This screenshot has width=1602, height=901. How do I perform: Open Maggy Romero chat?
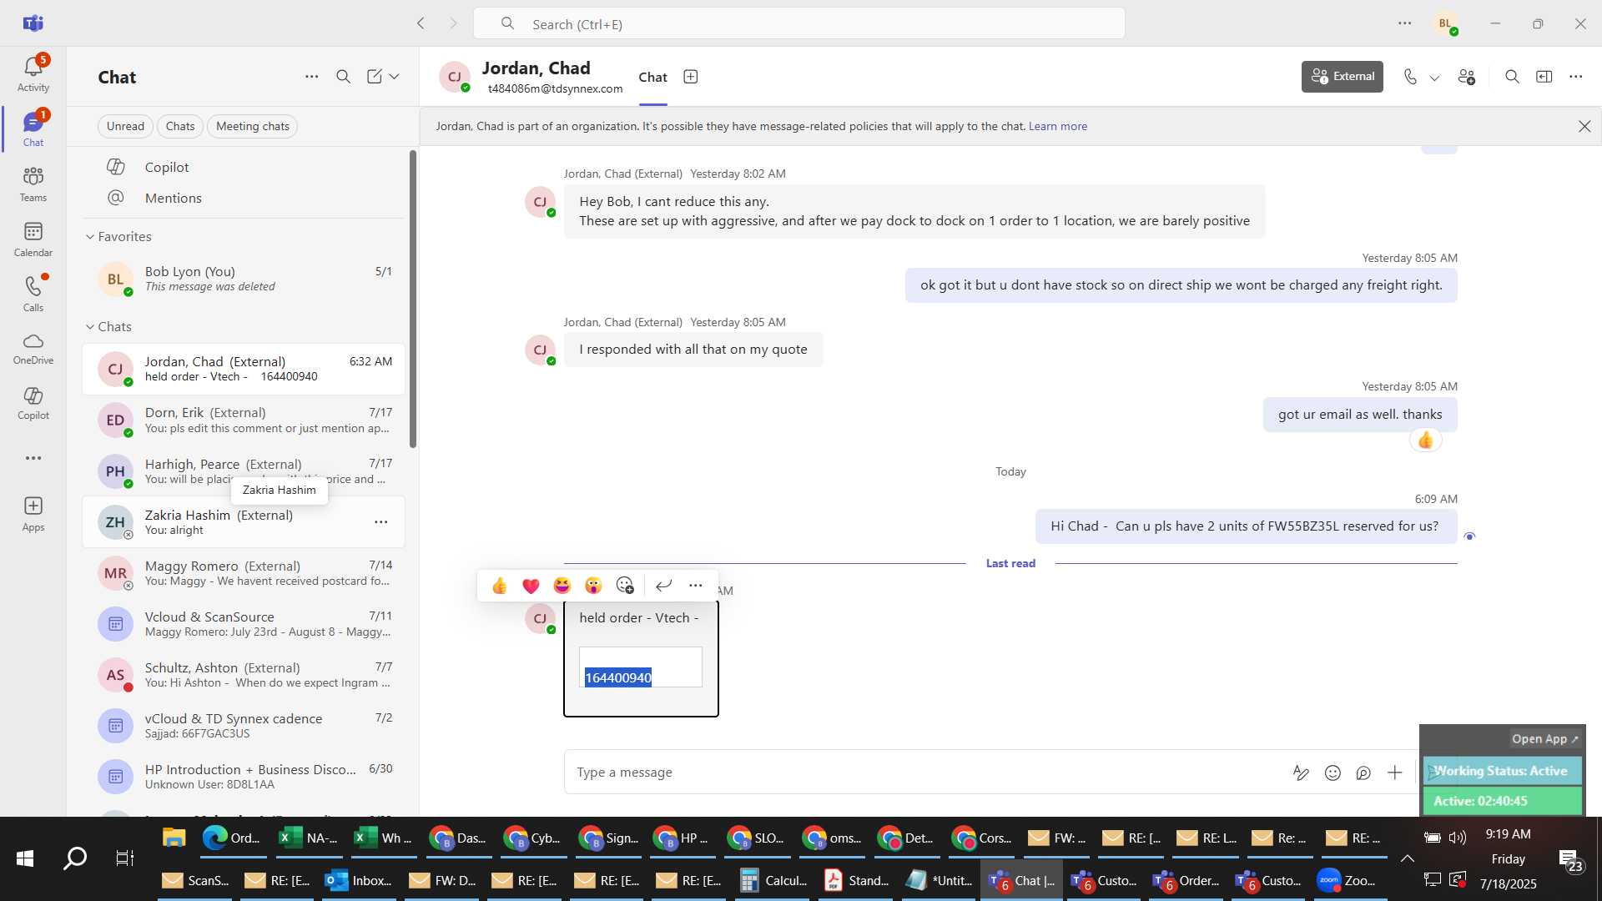pos(244,573)
